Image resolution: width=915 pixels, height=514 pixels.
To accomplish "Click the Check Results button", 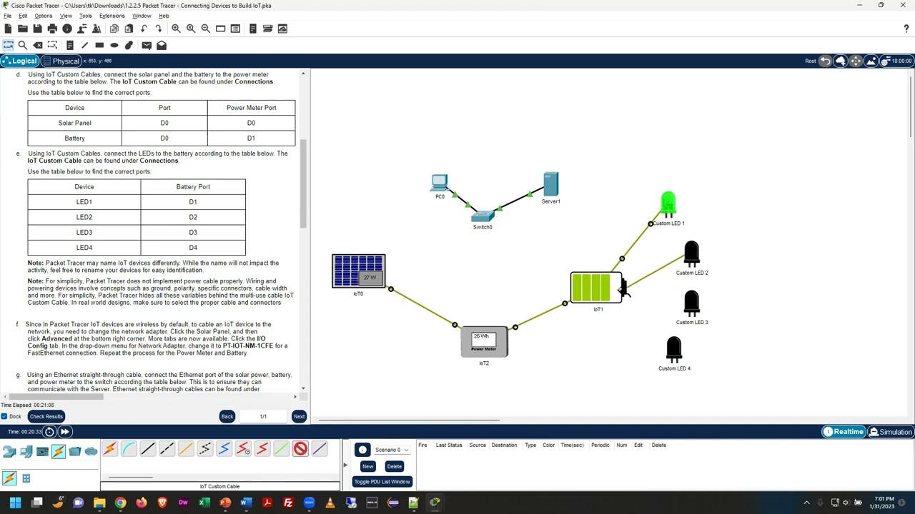I will pos(46,416).
